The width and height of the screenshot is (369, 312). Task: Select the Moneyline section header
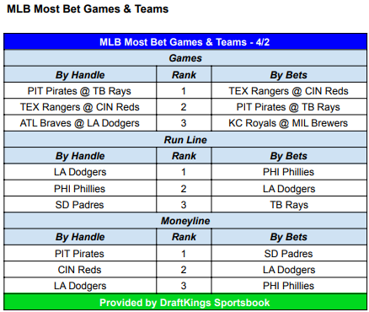click(x=185, y=221)
